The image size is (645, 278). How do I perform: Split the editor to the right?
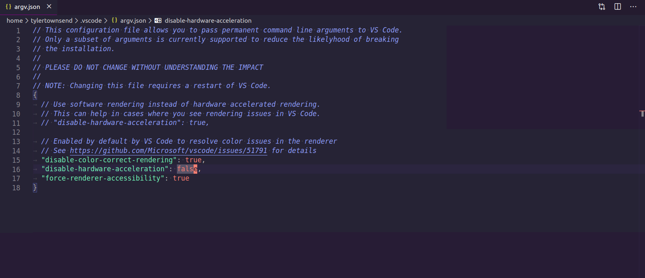click(618, 6)
